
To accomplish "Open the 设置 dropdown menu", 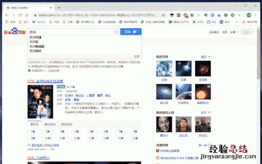I will click(x=234, y=32).
